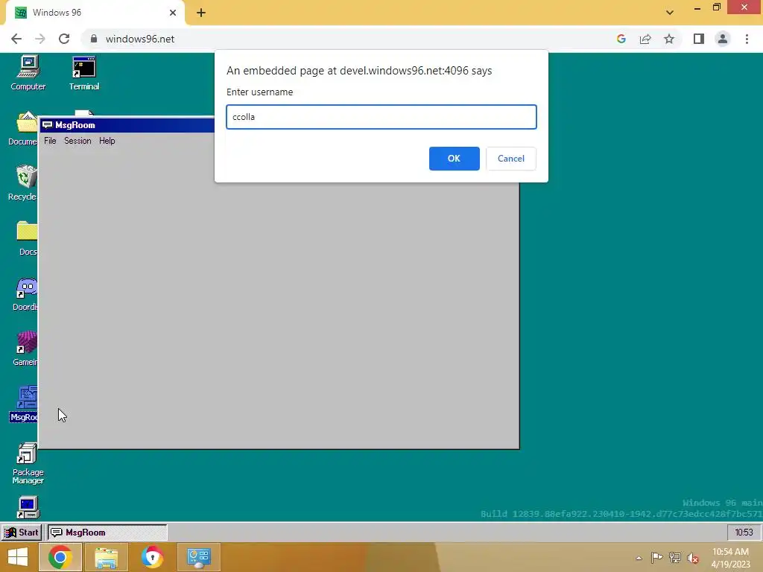763x572 pixels.
Task: Launch the Gamein desktop shortcut
Action: [x=25, y=349]
